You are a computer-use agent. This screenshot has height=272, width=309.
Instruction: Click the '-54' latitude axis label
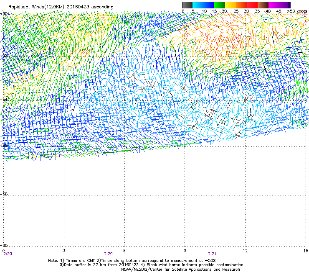click(x=4, y=99)
